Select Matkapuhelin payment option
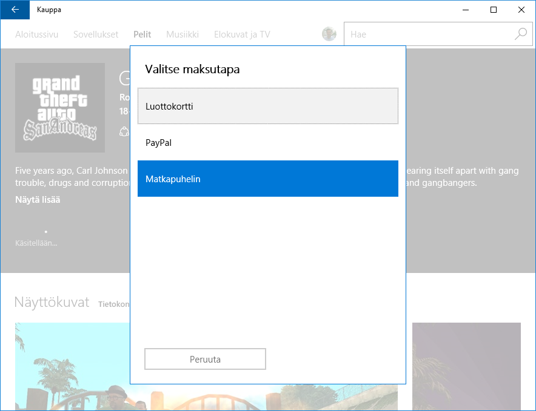Image resolution: width=536 pixels, height=411 pixels. [267, 179]
